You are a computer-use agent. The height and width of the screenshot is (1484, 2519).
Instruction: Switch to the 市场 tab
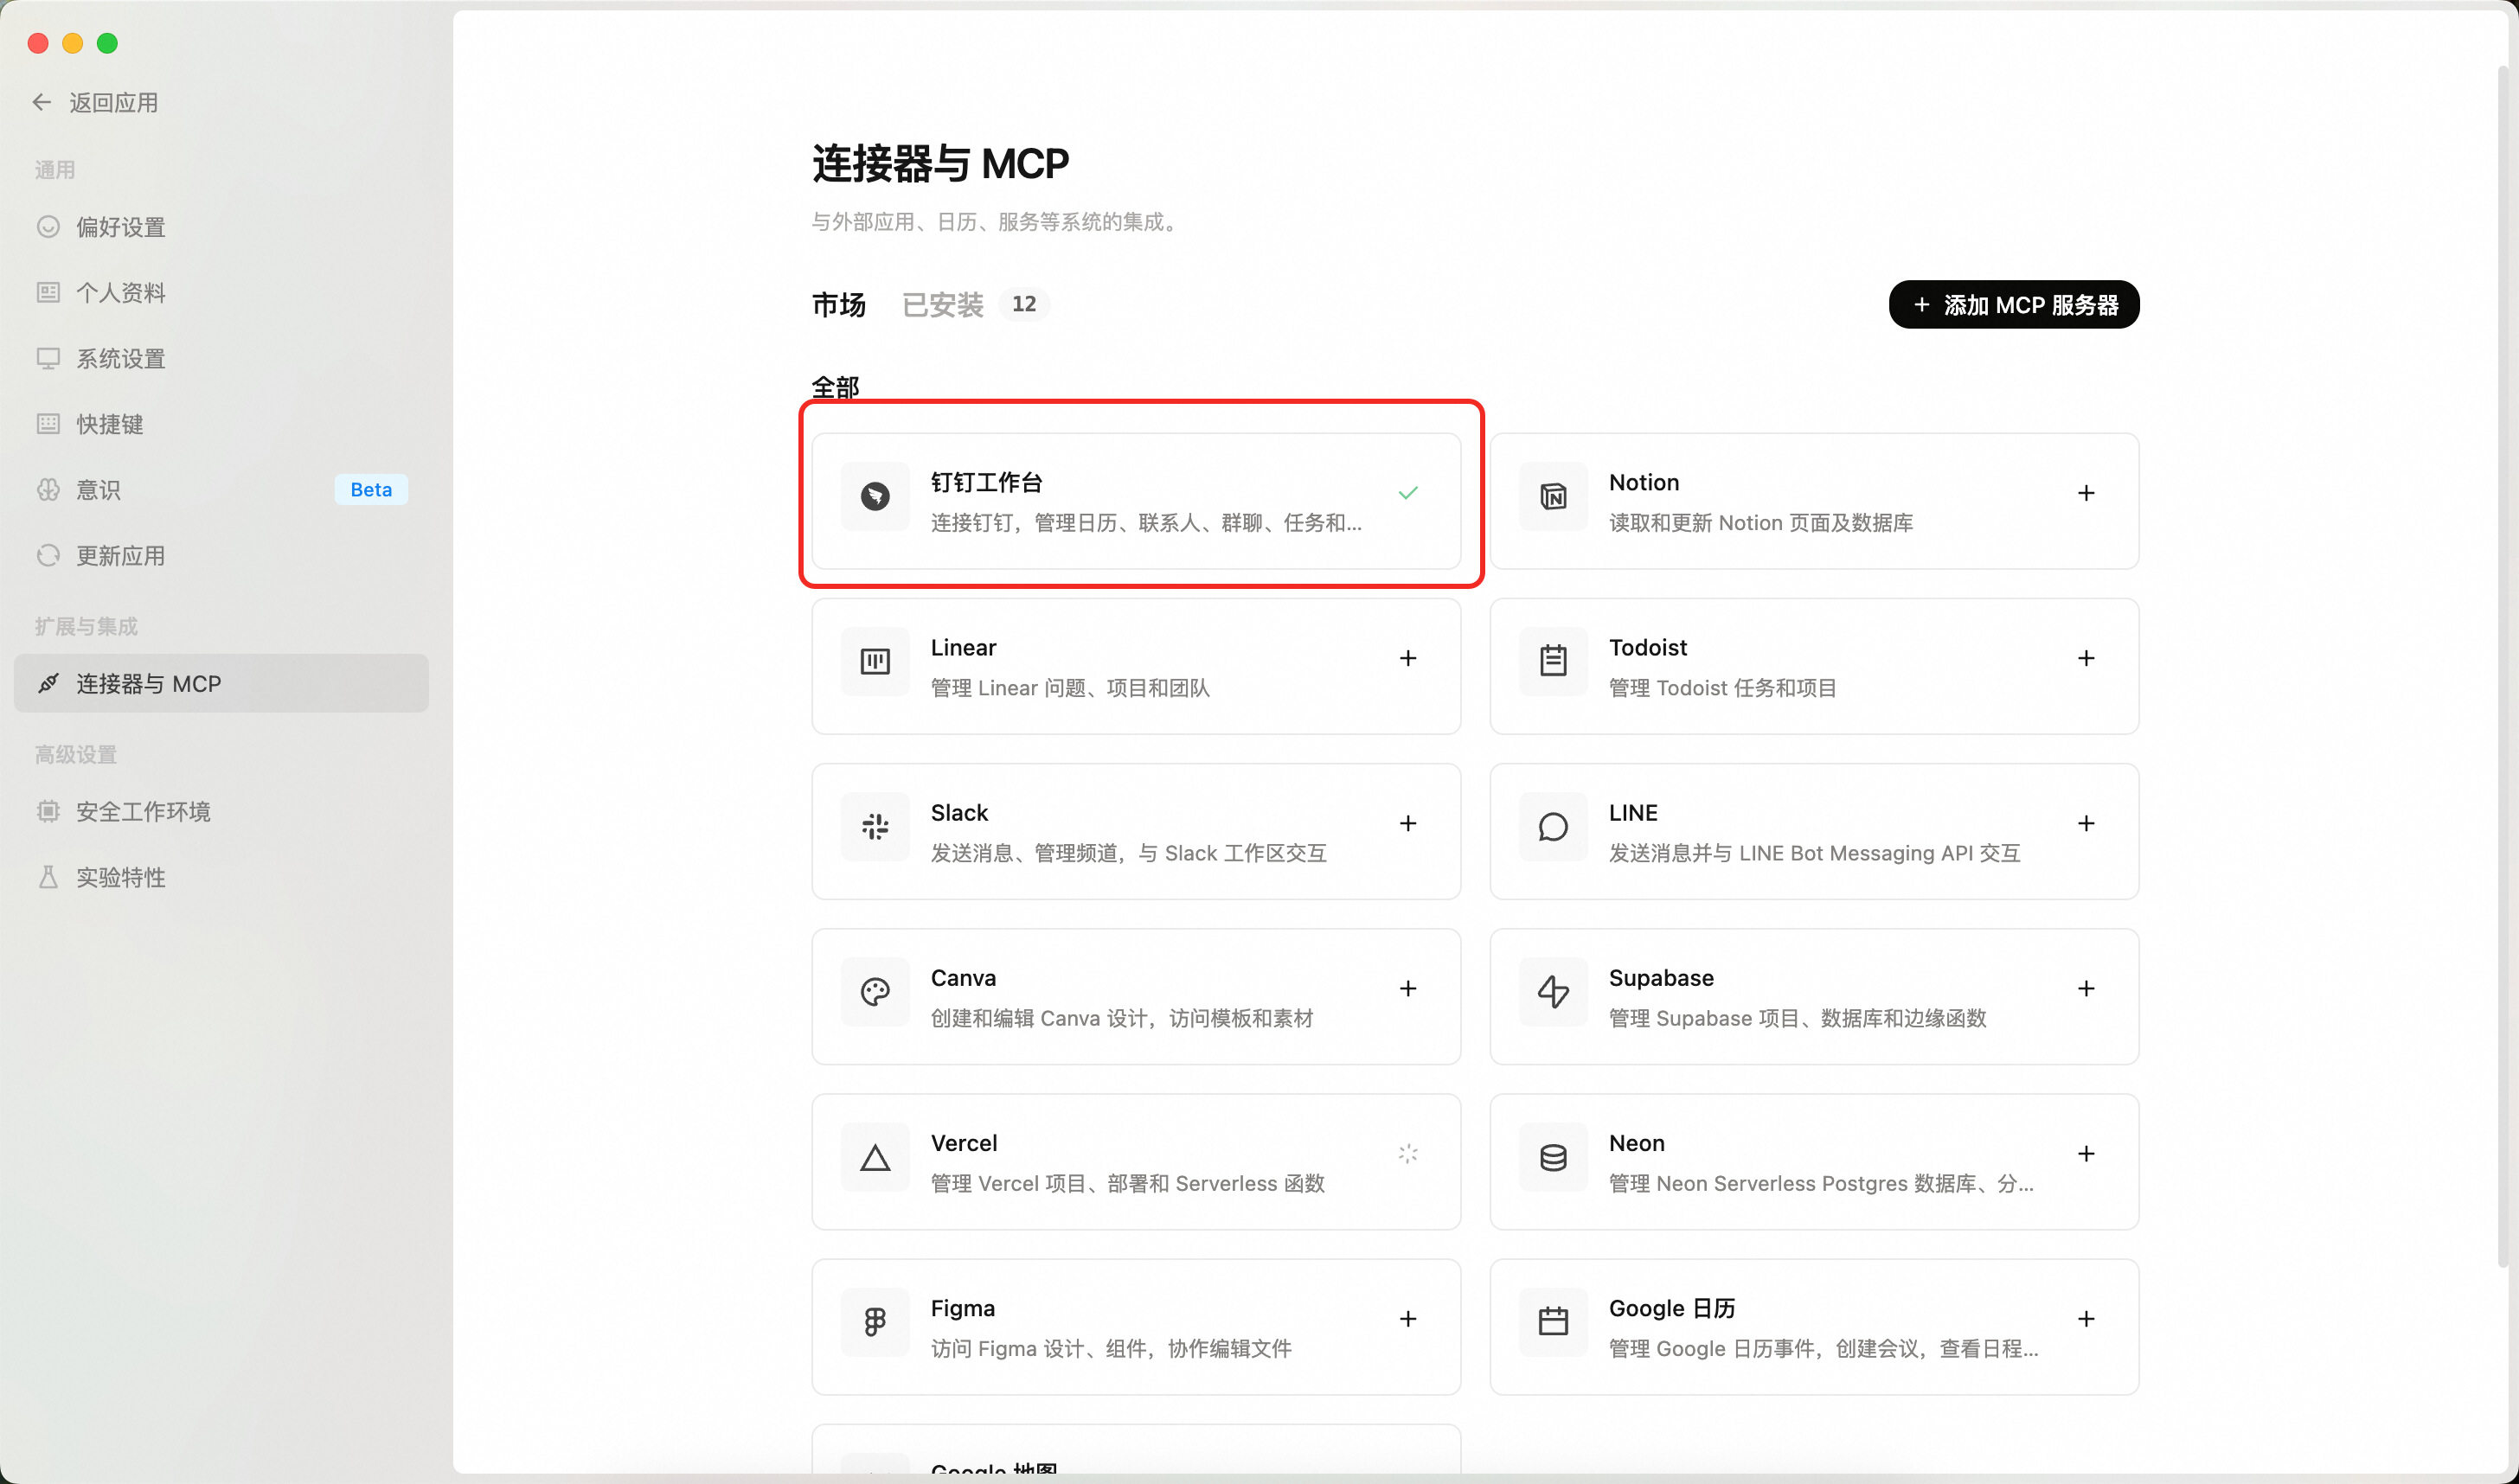(838, 305)
